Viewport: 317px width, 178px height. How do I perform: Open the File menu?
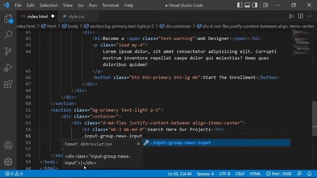(18, 5)
